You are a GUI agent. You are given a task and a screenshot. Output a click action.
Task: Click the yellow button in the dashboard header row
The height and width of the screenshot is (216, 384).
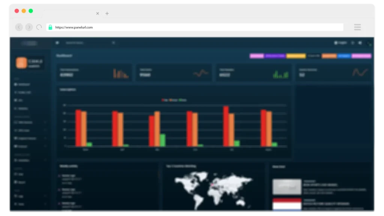(x=296, y=56)
